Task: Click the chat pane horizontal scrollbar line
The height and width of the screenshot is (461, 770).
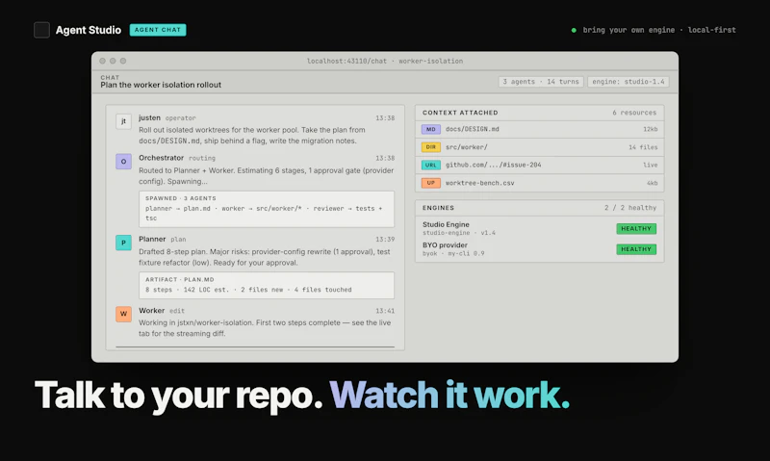Action: [x=255, y=347]
